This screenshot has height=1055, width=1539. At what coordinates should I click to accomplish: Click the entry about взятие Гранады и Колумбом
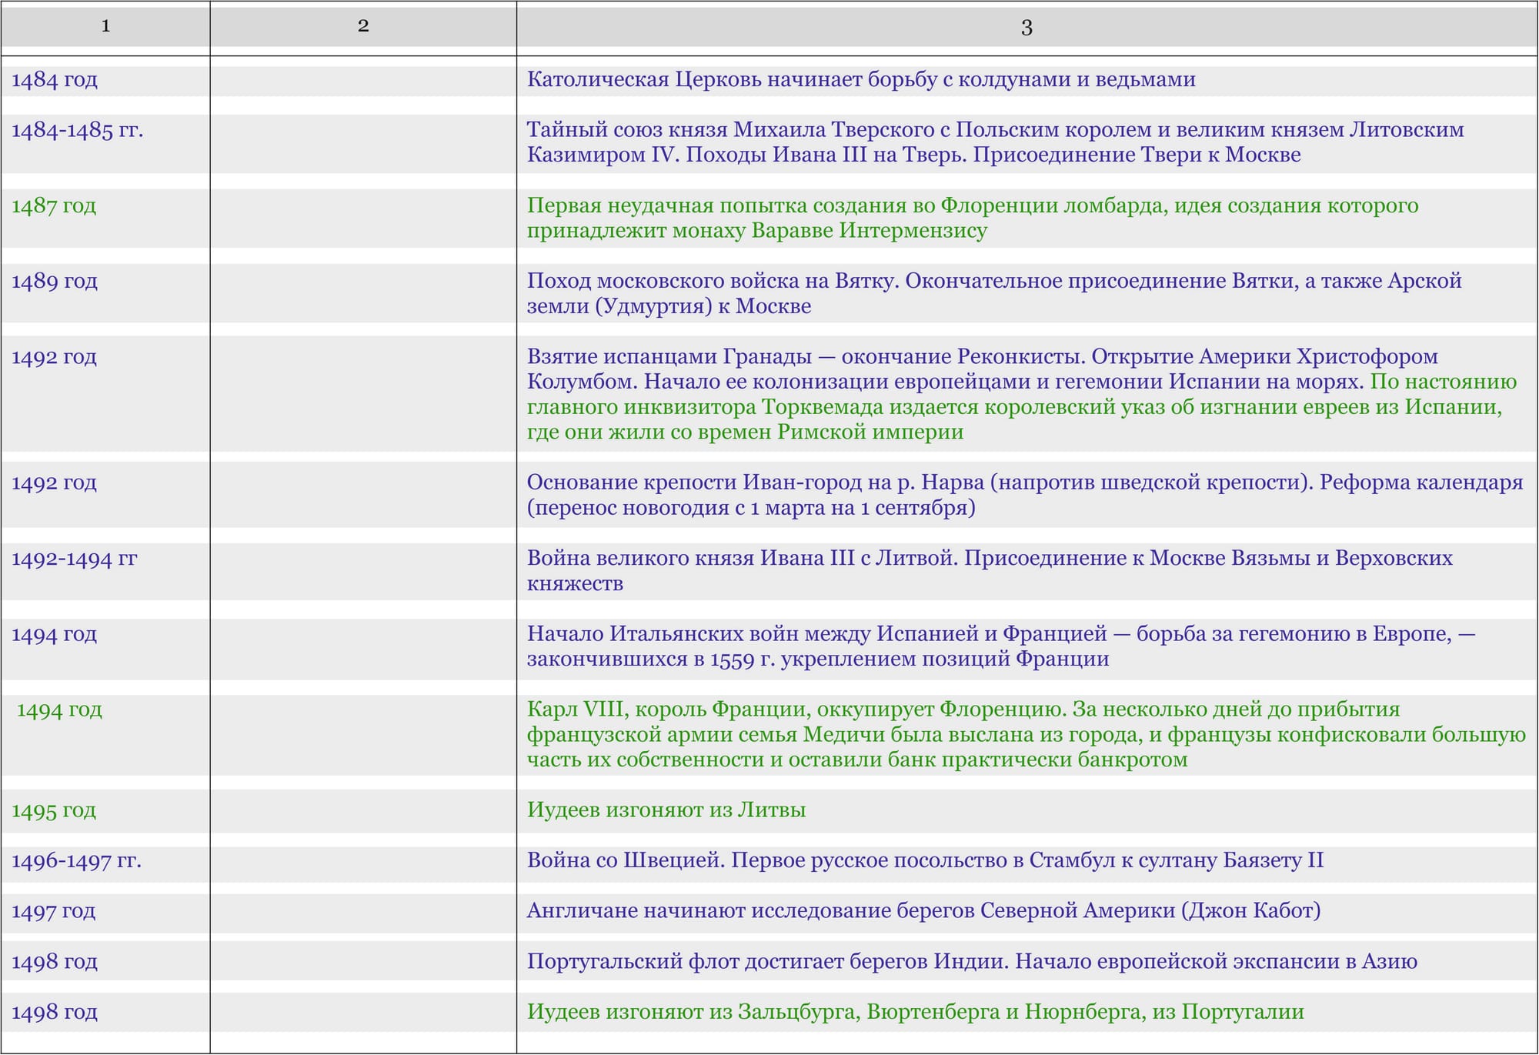coord(1022,394)
